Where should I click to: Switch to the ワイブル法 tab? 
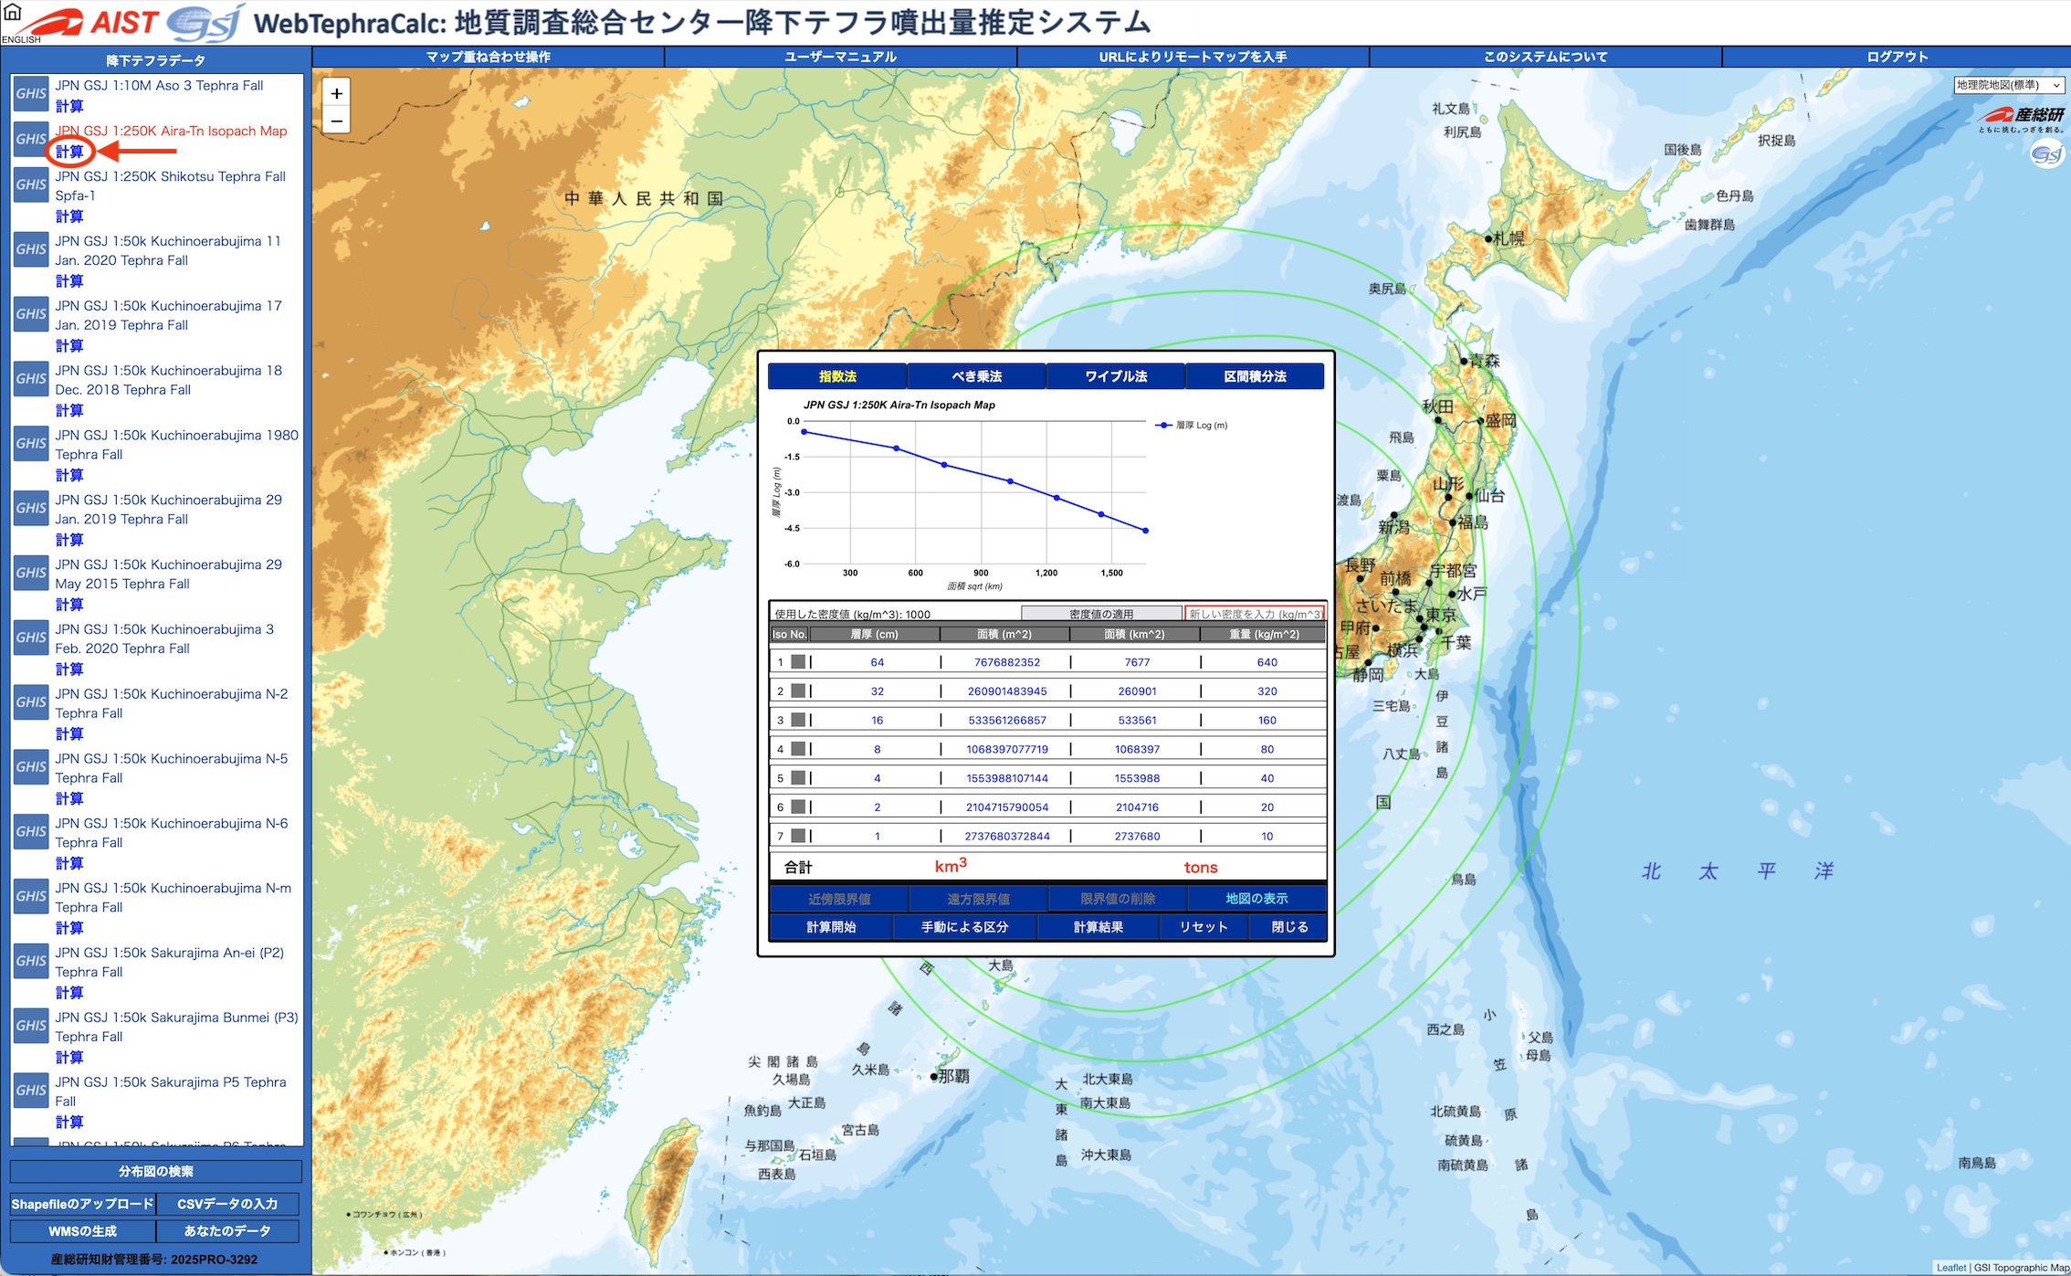pyautogui.click(x=1116, y=376)
